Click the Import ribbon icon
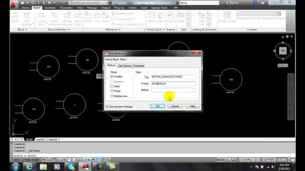The height and width of the screenshot is (171, 305). pyautogui.click(x=171, y=15)
